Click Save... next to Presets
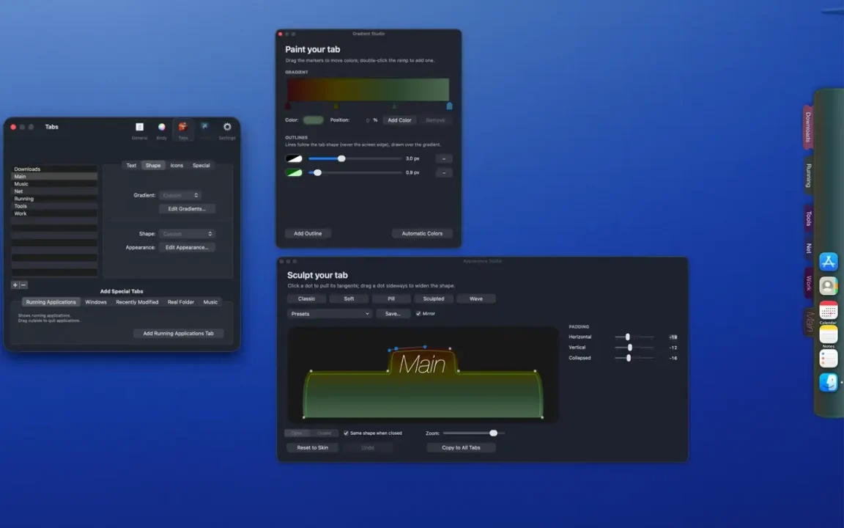 (x=393, y=314)
